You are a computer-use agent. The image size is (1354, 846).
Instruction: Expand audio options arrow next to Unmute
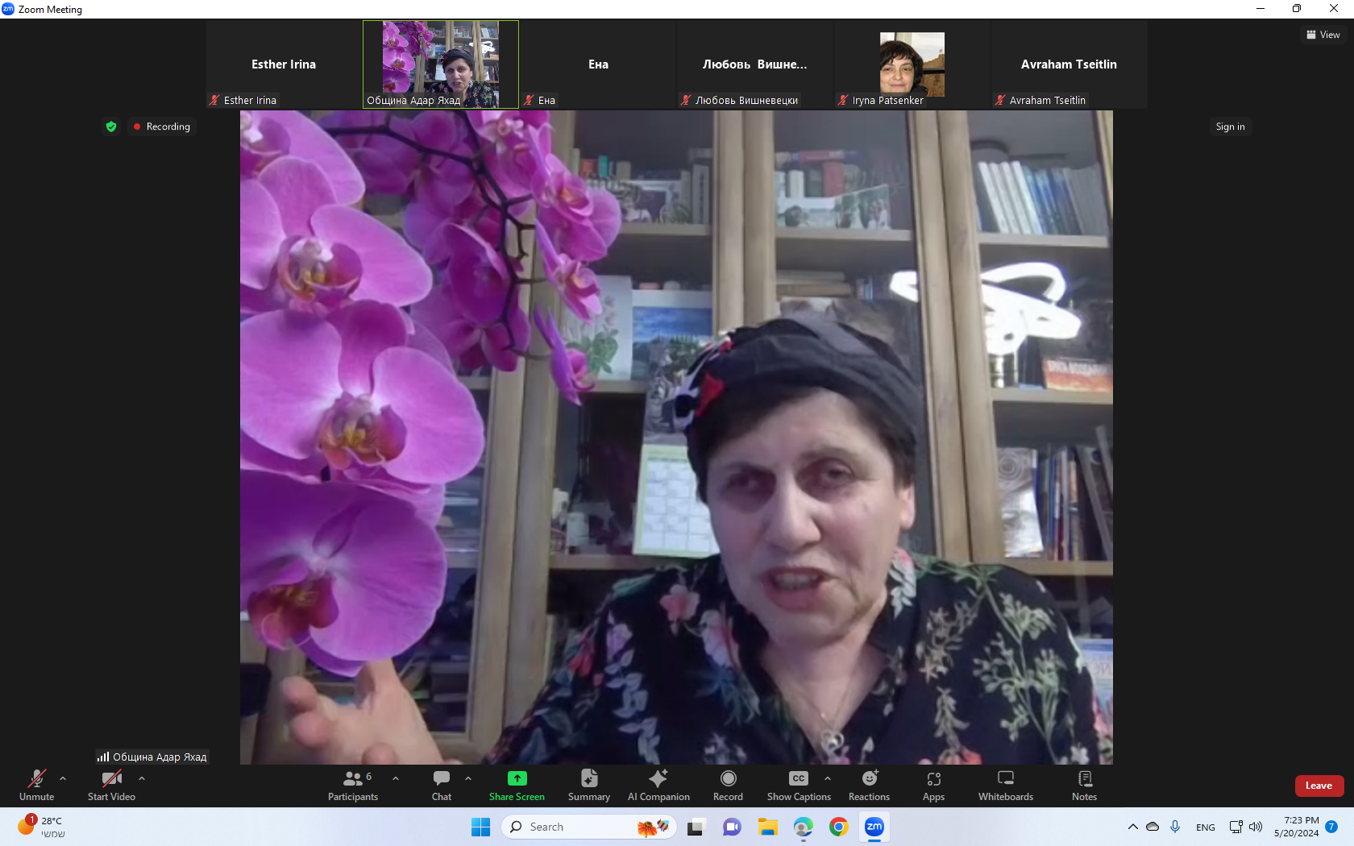click(63, 778)
